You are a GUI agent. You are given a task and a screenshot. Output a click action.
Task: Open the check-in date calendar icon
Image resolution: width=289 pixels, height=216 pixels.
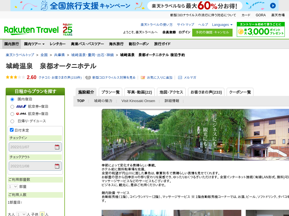pyautogui.click(x=57, y=147)
